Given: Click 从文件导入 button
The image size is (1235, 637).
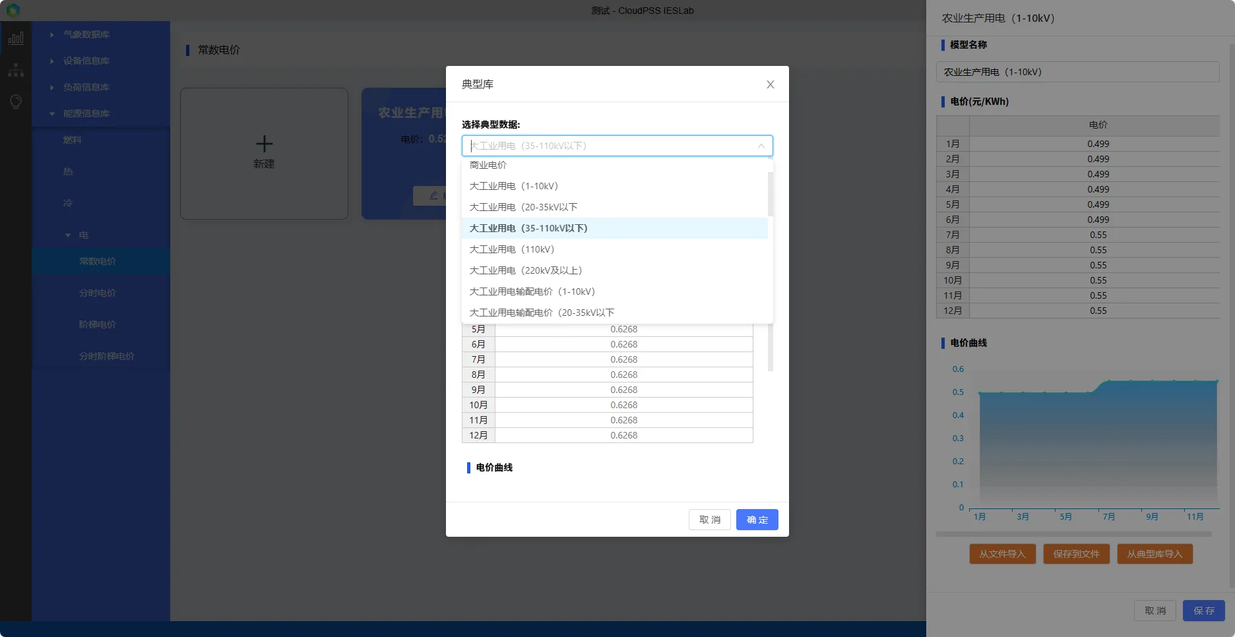Looking at the screenshot, I should click(1002, 554).
